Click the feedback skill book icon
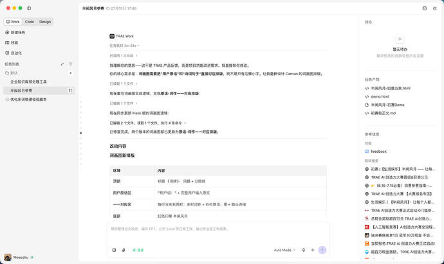 (367, 152)
